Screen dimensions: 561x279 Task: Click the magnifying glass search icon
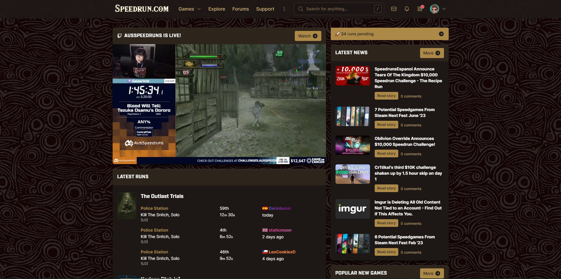pos(300,9)
